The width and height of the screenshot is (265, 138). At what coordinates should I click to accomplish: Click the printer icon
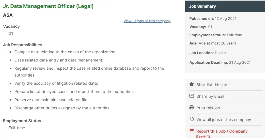coord(192,107)
